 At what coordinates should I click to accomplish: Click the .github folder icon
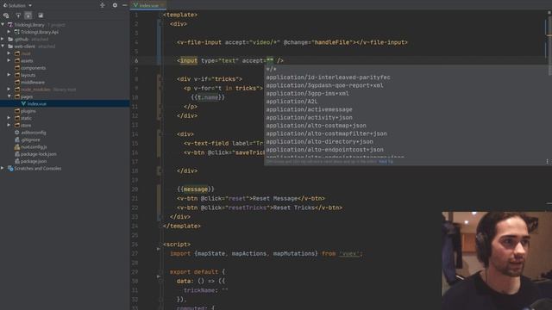10,39
